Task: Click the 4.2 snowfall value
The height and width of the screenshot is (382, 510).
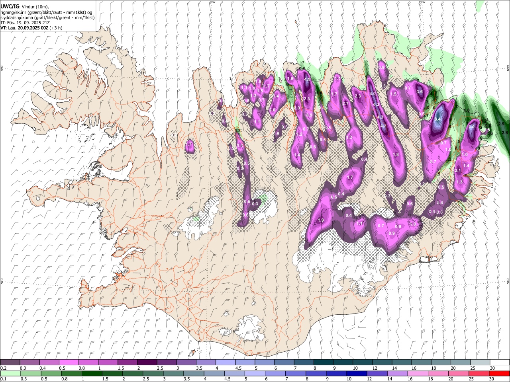Action: (x=383, y=126)
